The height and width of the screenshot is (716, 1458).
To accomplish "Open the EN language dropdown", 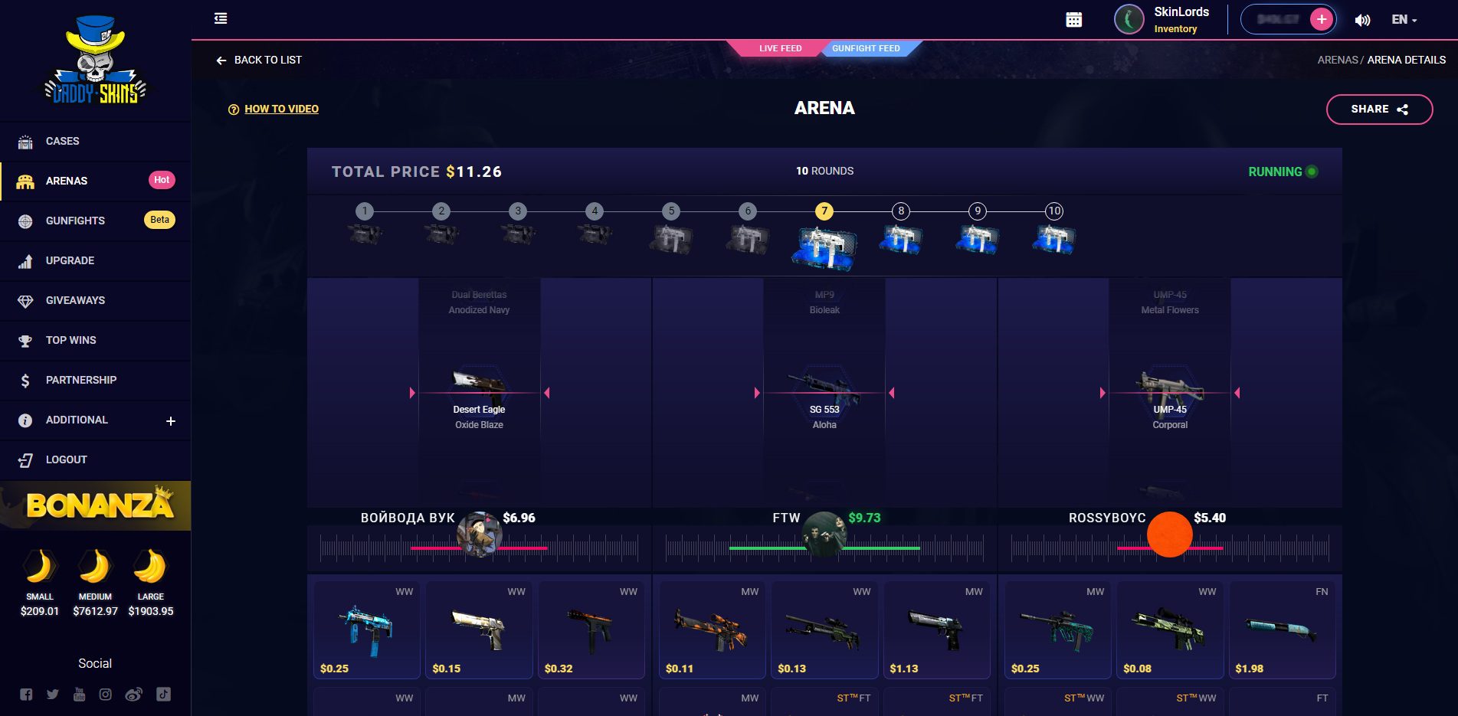I will (1404, 20).
